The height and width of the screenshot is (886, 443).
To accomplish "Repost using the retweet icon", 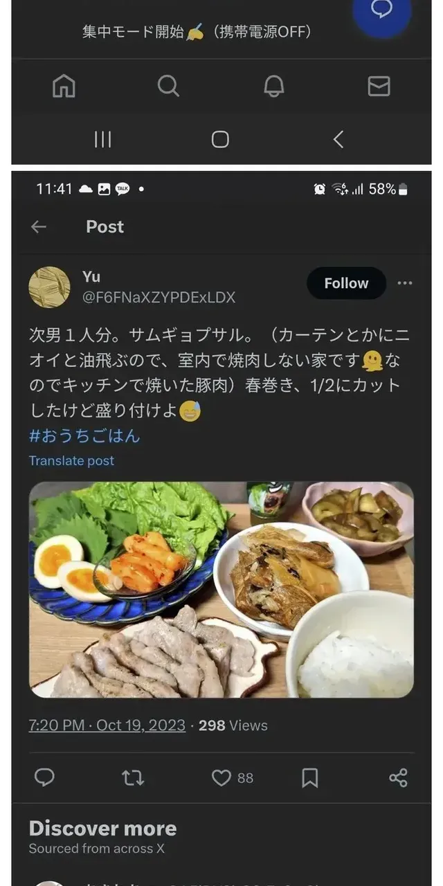I will pos(133,778).
